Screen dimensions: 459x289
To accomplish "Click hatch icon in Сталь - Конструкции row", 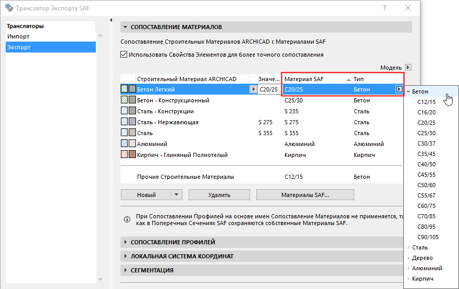I will click(x=125, y=111).
